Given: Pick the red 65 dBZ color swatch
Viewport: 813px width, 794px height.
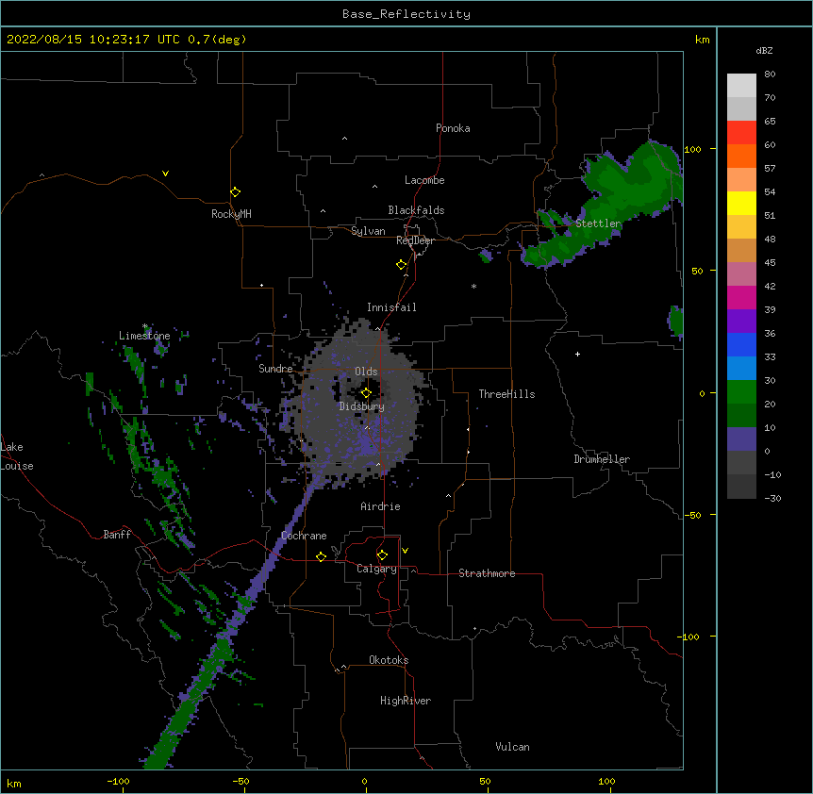Looking at the screenshot, I should pos(741,132).
